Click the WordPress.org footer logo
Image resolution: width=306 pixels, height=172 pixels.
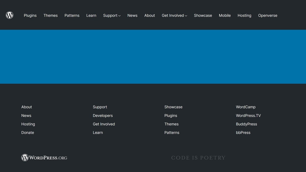click(44, 158)
